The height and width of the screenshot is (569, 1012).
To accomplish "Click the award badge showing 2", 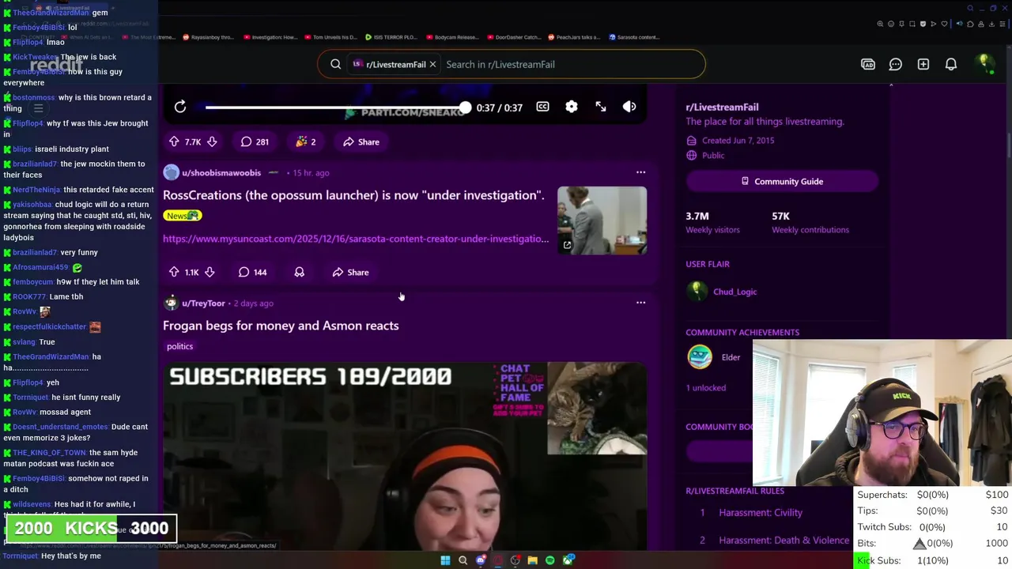I will tap(306, 141).
